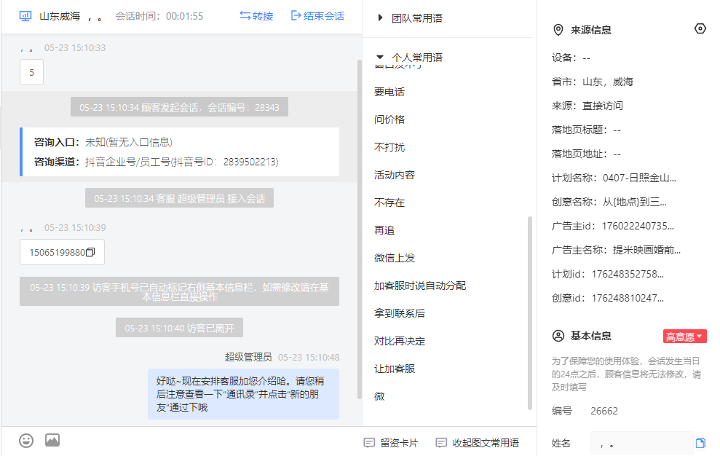Image resolution: width=720 pixels, height=456 pixels.
Task: Click the 来源 直接访问 row
Action: (588, 106)
